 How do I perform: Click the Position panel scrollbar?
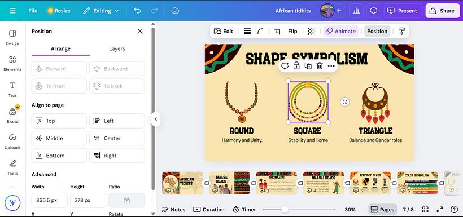[x=153, y=108]
